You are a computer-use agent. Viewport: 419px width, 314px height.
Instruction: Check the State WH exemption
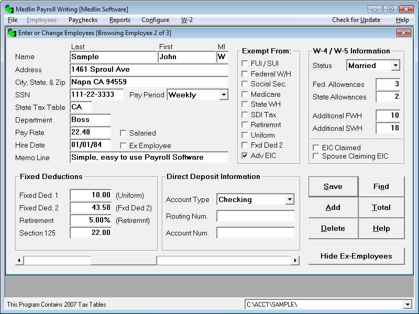click(x=245, y=104)
